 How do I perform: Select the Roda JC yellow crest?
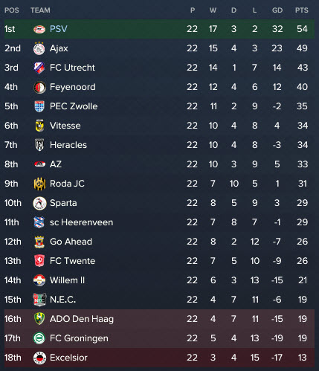[x=39, y=184]
